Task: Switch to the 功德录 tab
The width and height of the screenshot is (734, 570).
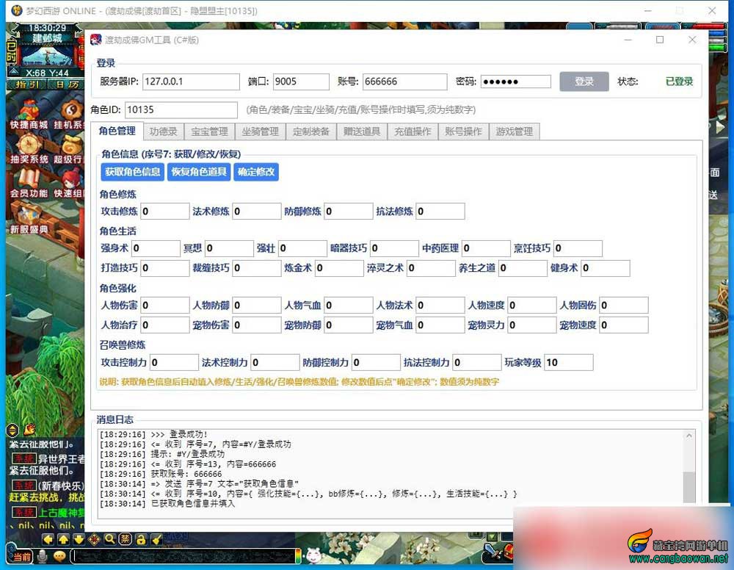Action: (164, 131)
